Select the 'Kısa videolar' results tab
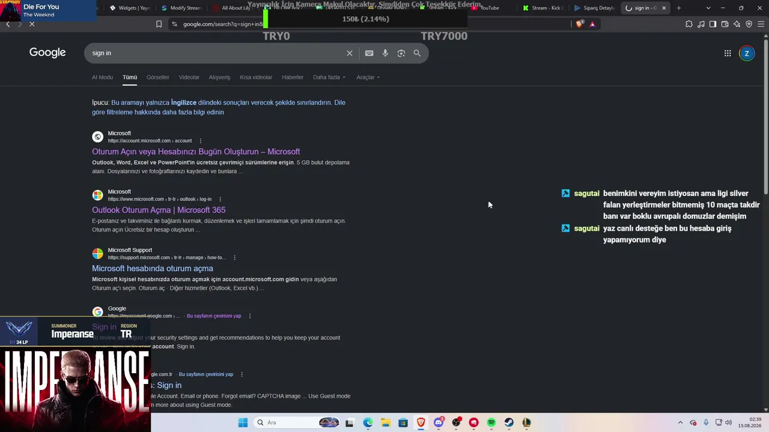The height and width of the screenshot is (432, 769). pos(256,77)
